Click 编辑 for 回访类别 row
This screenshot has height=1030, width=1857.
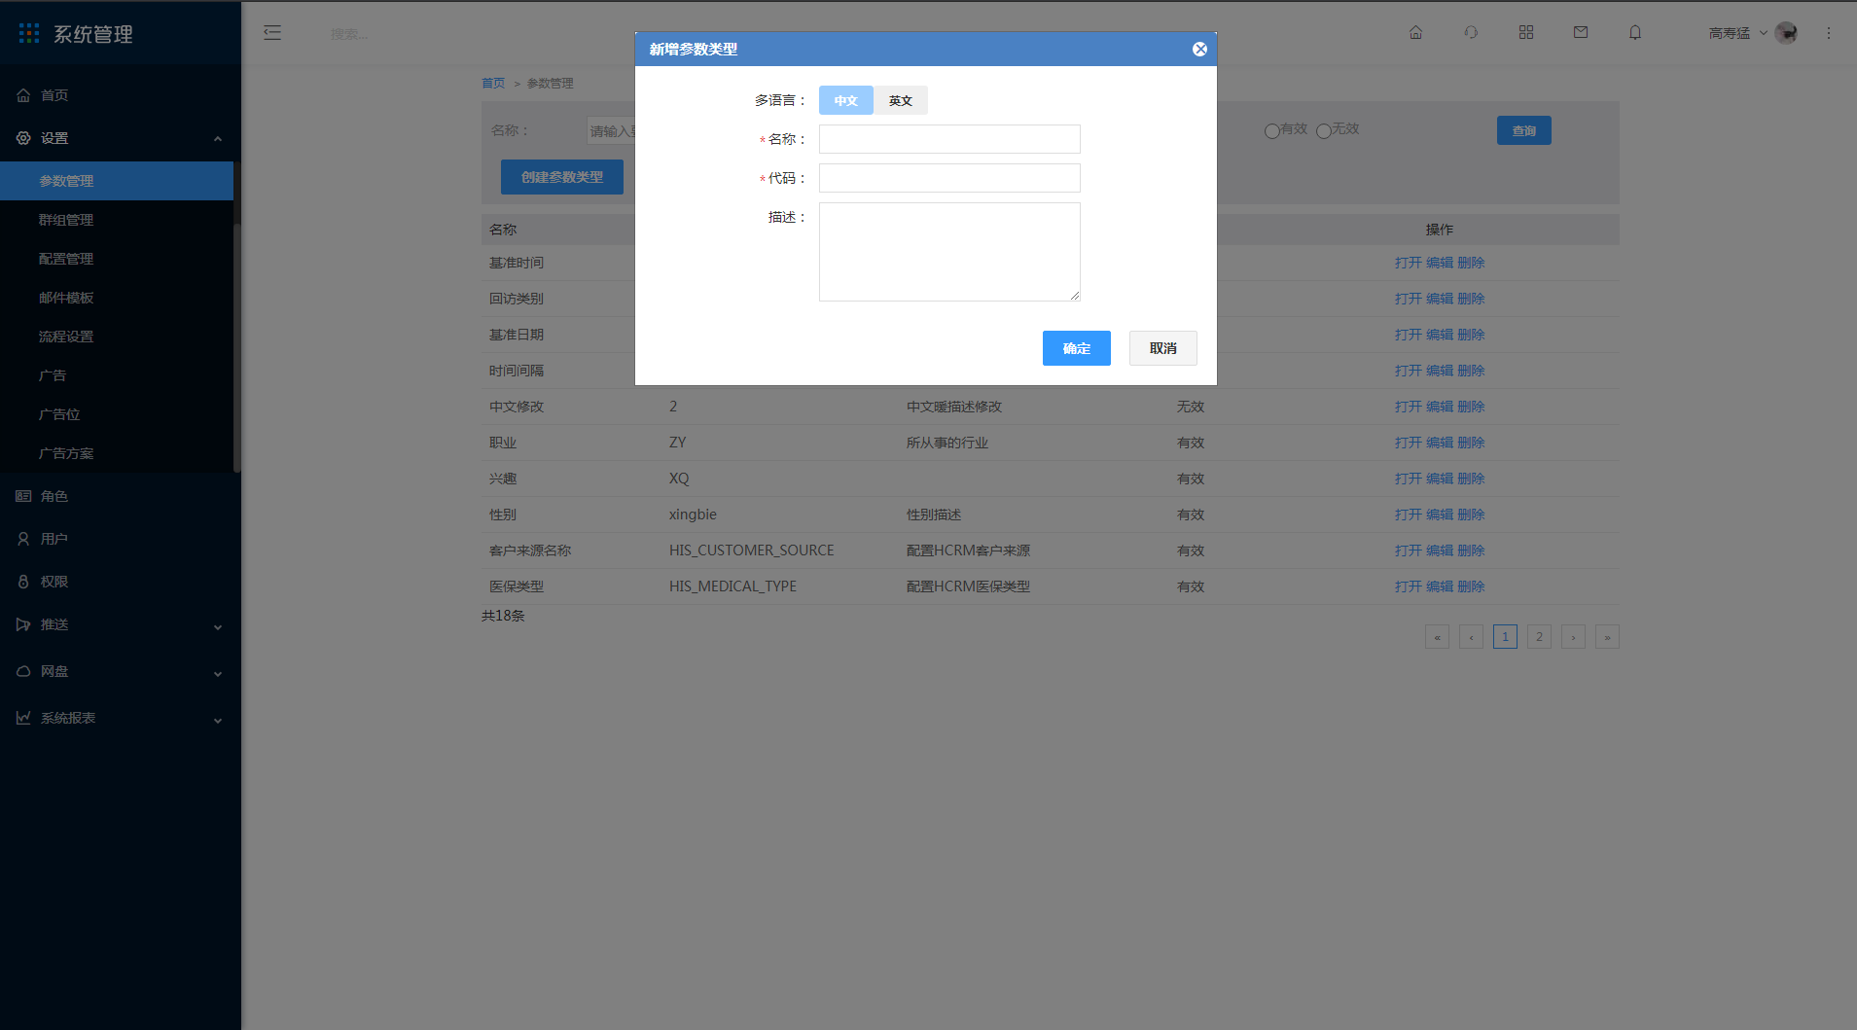(x=1440, y=299)
